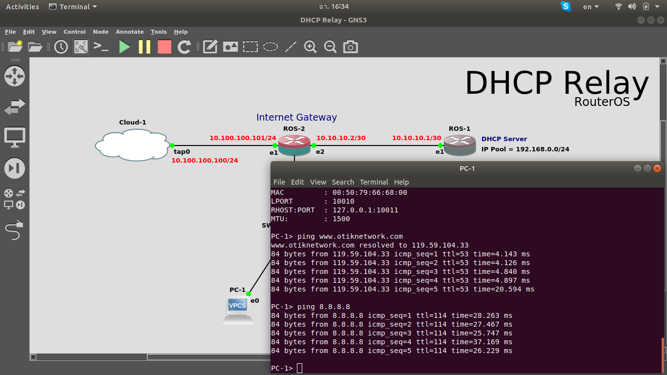Click the 10.10.10.1/30 address label

(x=417, y=138)
